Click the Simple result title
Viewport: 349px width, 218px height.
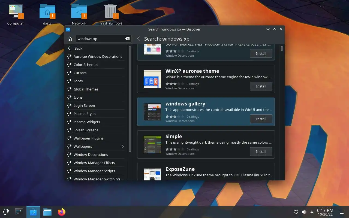pyautogui.click(x=174, y=136)
